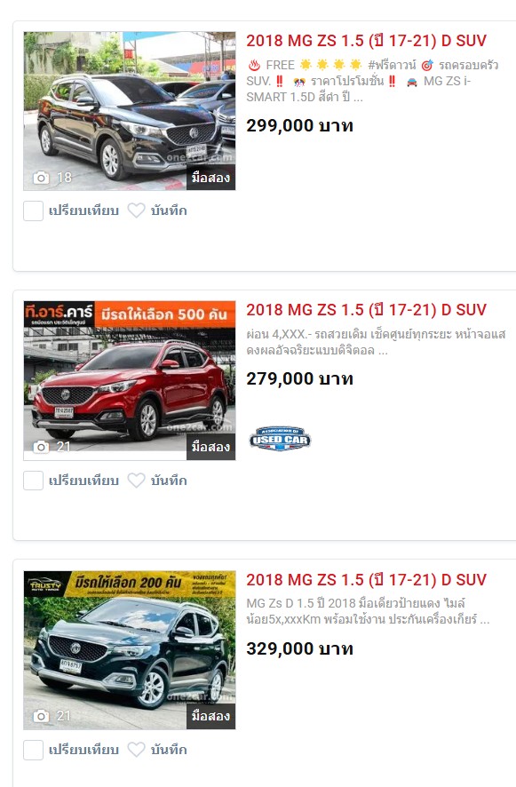516x787 pixels.
Task: Open black MG ZS car thumbnail
Action: [130, 111]
